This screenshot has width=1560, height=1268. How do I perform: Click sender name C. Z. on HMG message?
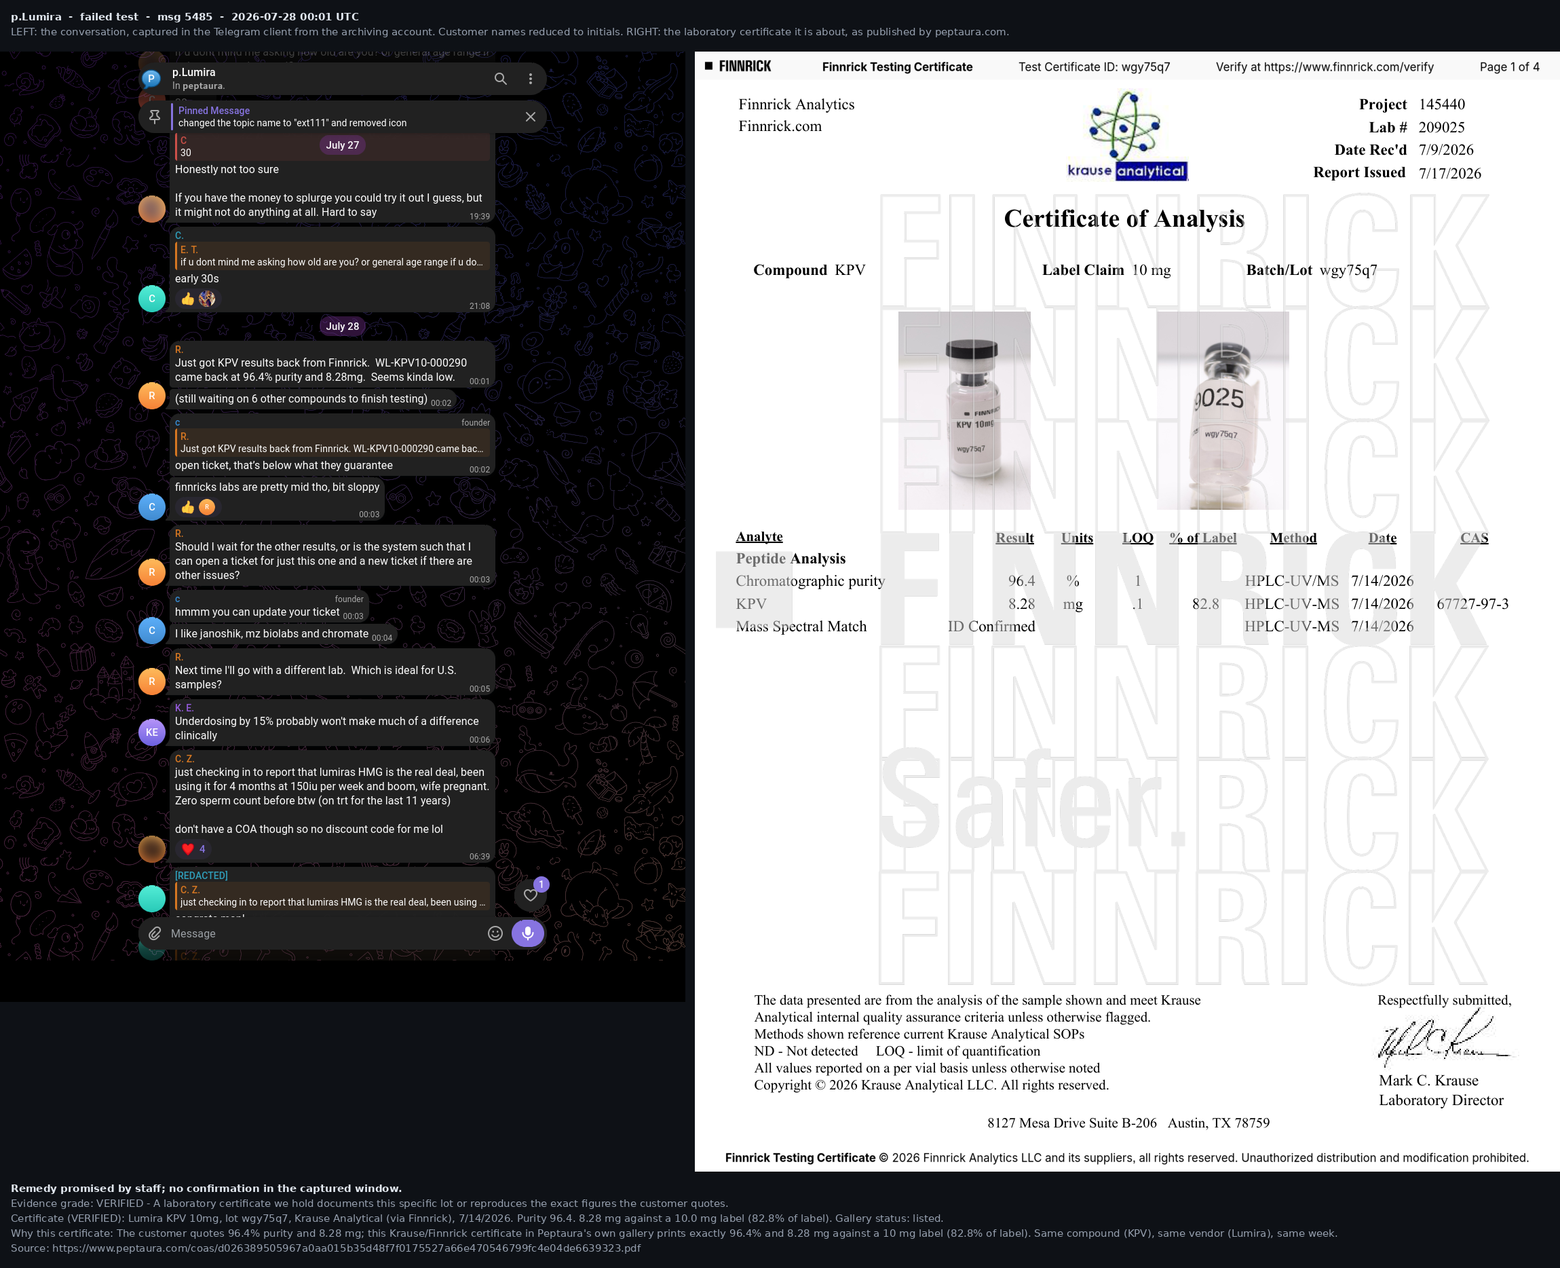coord(184,759)
